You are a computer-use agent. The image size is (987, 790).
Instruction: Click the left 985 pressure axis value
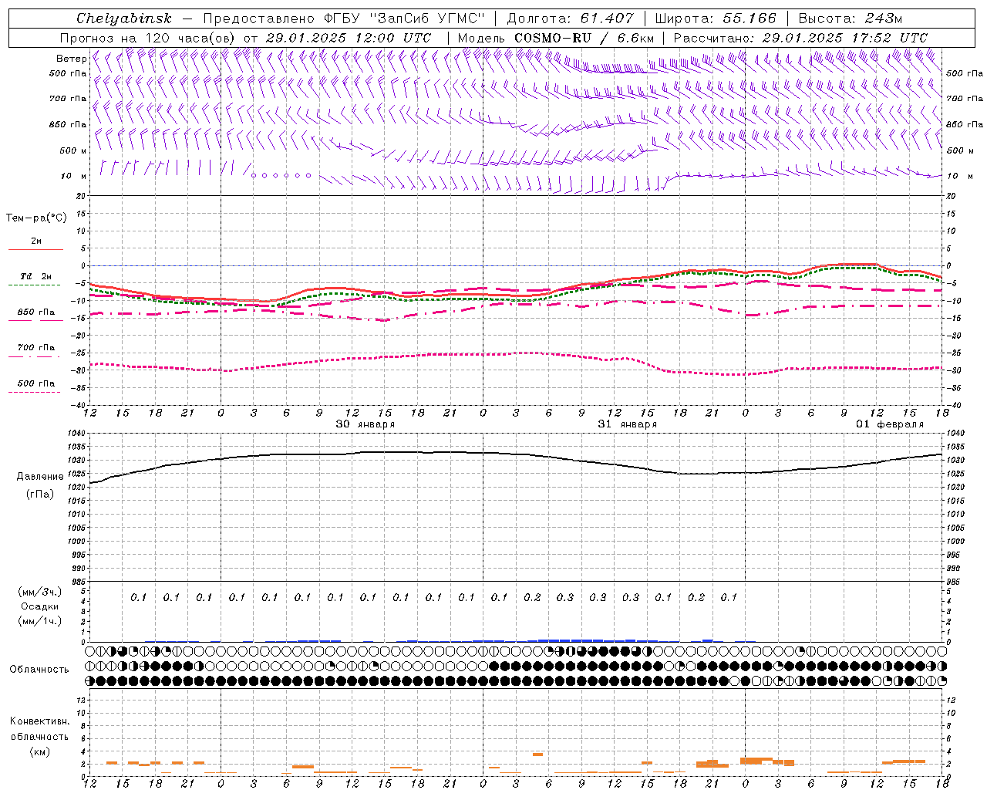click(x=80, y=582)
